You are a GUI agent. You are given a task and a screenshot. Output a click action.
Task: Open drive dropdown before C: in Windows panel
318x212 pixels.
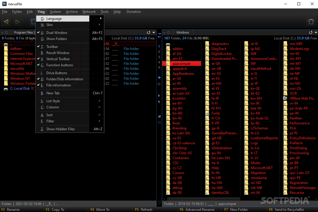(165, 33)
